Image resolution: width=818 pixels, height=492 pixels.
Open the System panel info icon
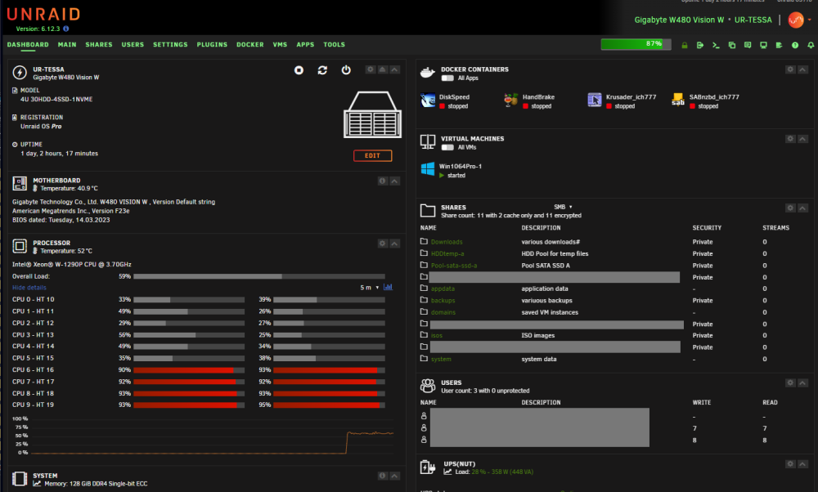(382, 476)
